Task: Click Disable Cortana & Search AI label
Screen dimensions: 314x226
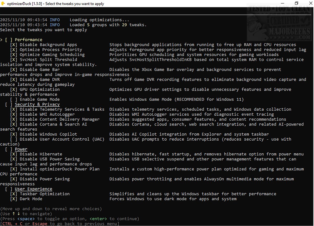Action: click(x=53, y=124)
